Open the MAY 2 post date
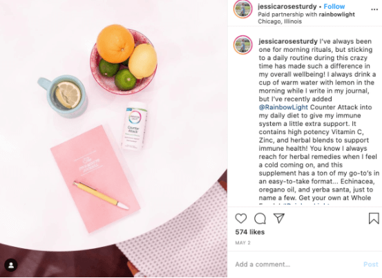This screenshot has height=278, width=382. click(x=242, y=243)
